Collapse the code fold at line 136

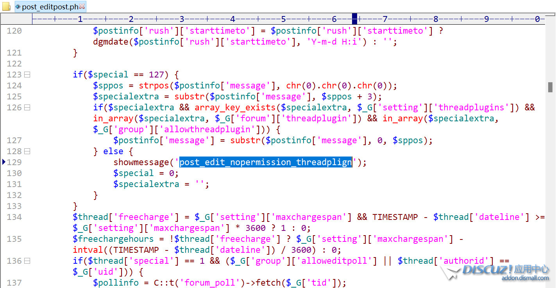coord(27,261)
